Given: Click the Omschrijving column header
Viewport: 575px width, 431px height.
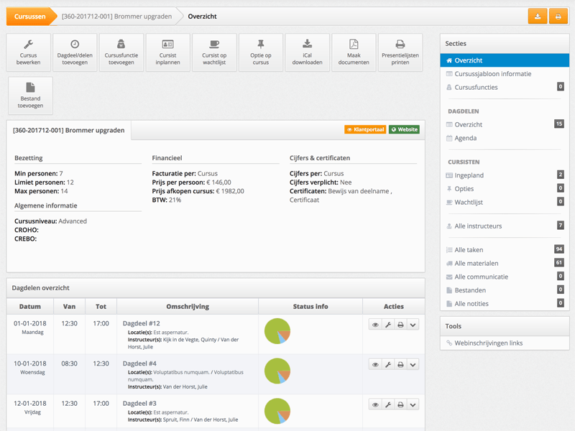Looking at the screenshot, I should tap(188, 307).
